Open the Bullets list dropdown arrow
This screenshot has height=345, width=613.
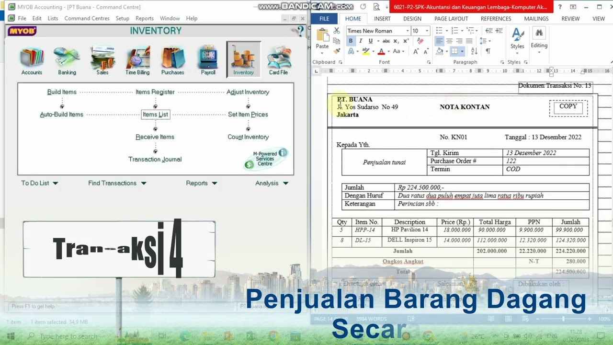[x=446, y=31]
